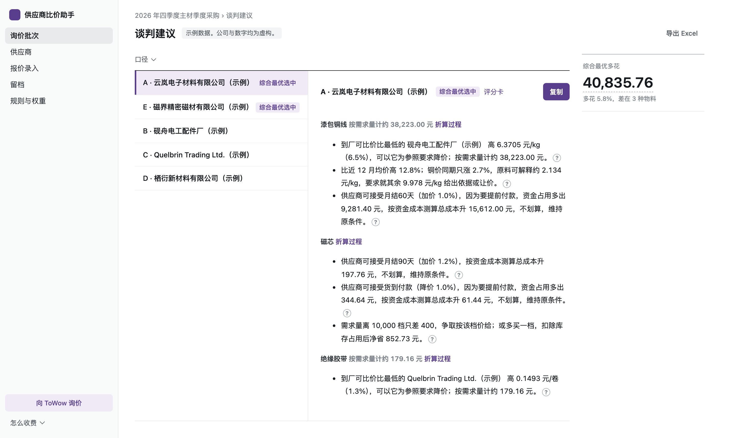Click 多花 5.8%，差在 3 种物料 text

[x=619, y=99]
